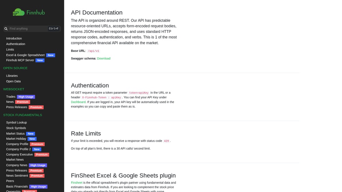Open Company News entry
This screenshot has height=192, width=342.
coord(16,165)
